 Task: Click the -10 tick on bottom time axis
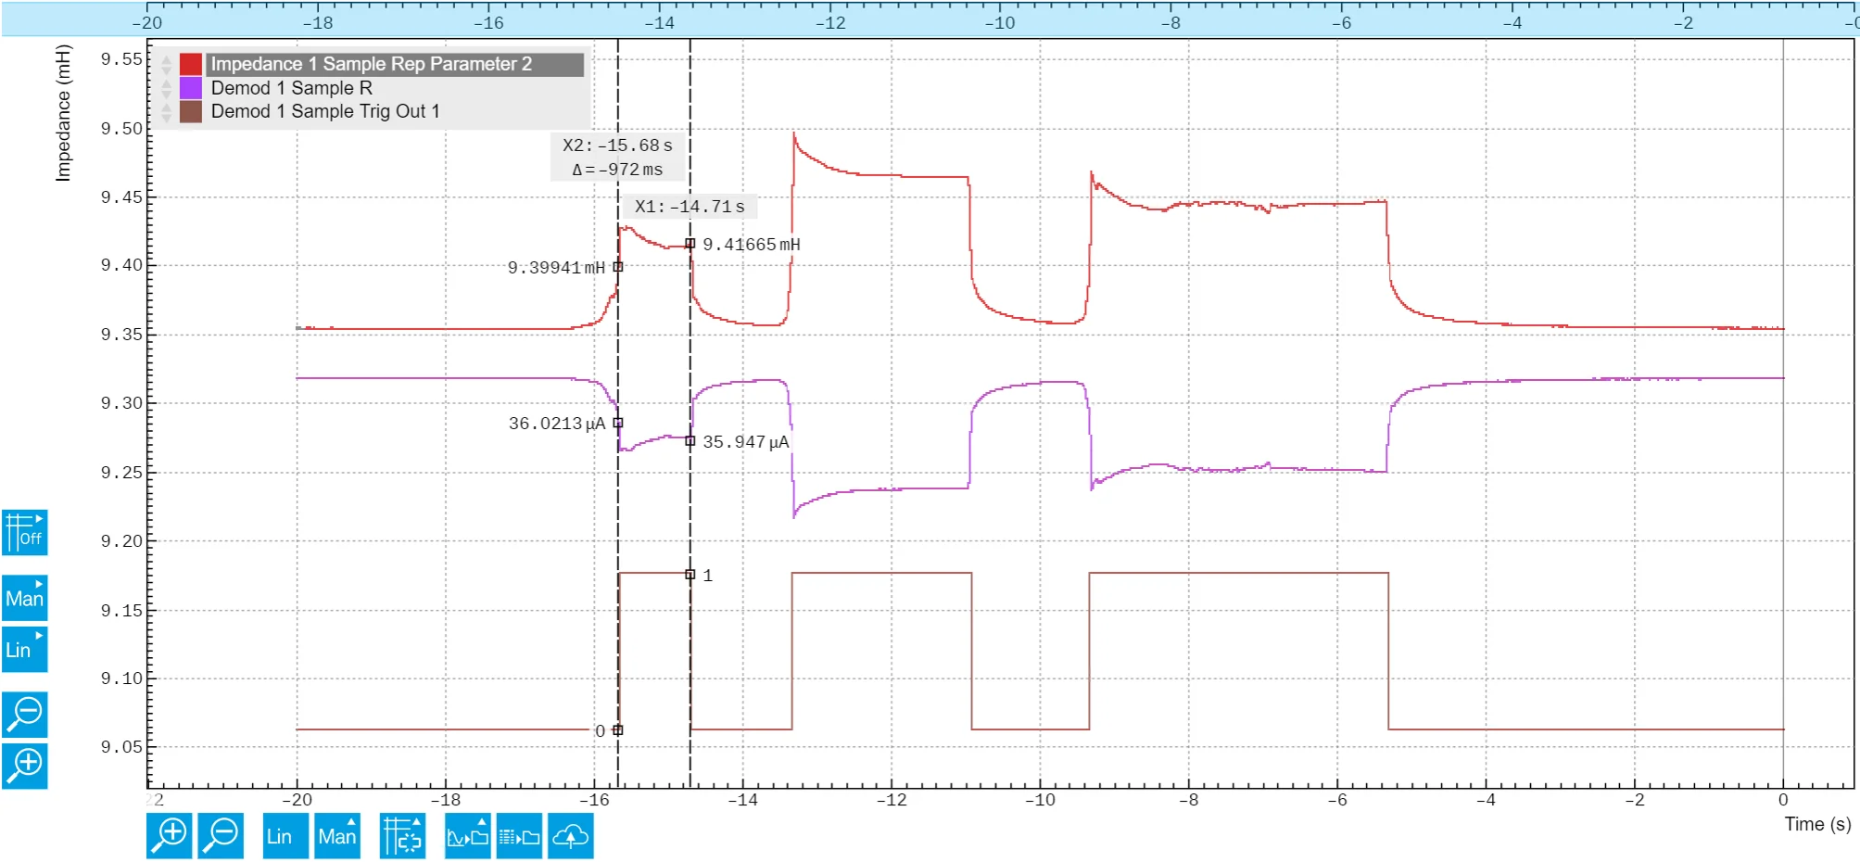click(1040, 800)
